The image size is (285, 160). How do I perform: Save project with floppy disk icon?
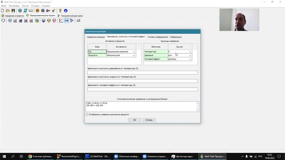click(x=13, y=11)
